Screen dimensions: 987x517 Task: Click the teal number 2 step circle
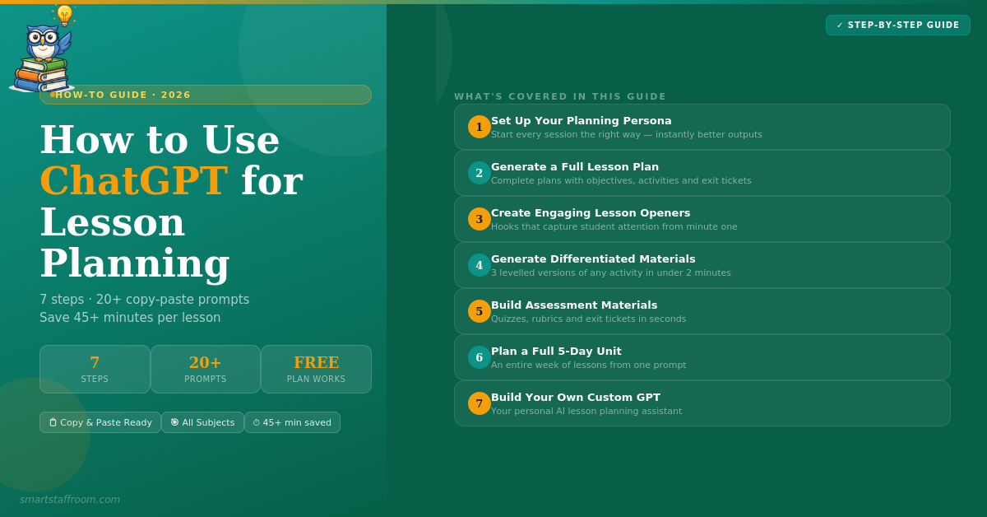click(480, 173)
